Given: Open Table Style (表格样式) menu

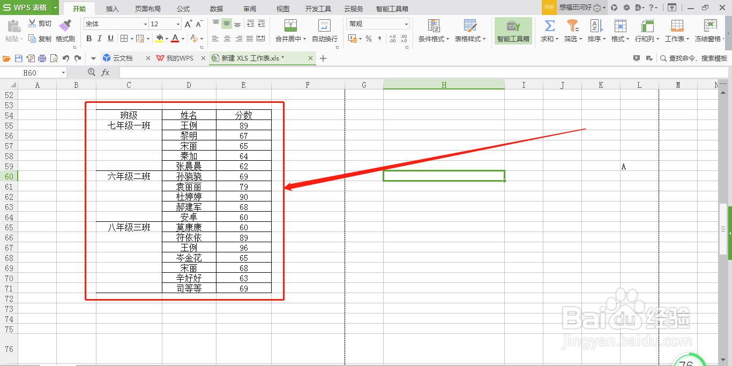Looking at the screenshot, I should [470, 31].
